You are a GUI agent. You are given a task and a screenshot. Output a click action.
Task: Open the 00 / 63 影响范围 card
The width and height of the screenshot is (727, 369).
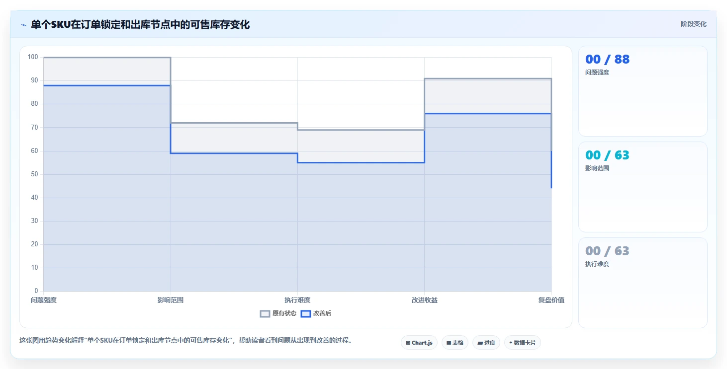point(642,187)
